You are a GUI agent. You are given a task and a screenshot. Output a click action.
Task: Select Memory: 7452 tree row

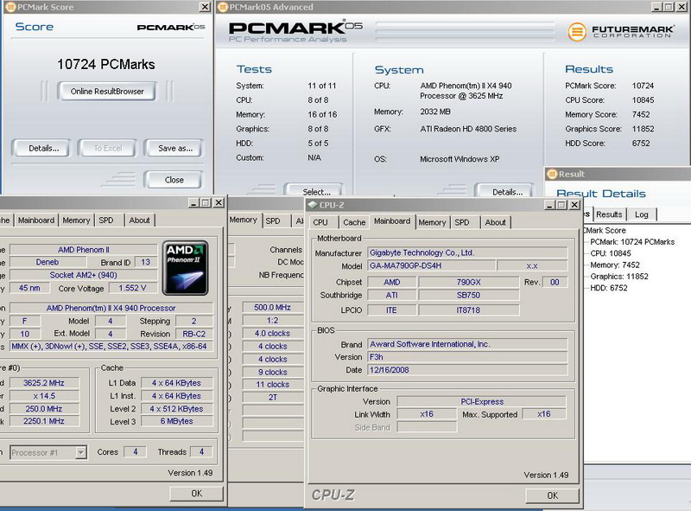point(615,265)
